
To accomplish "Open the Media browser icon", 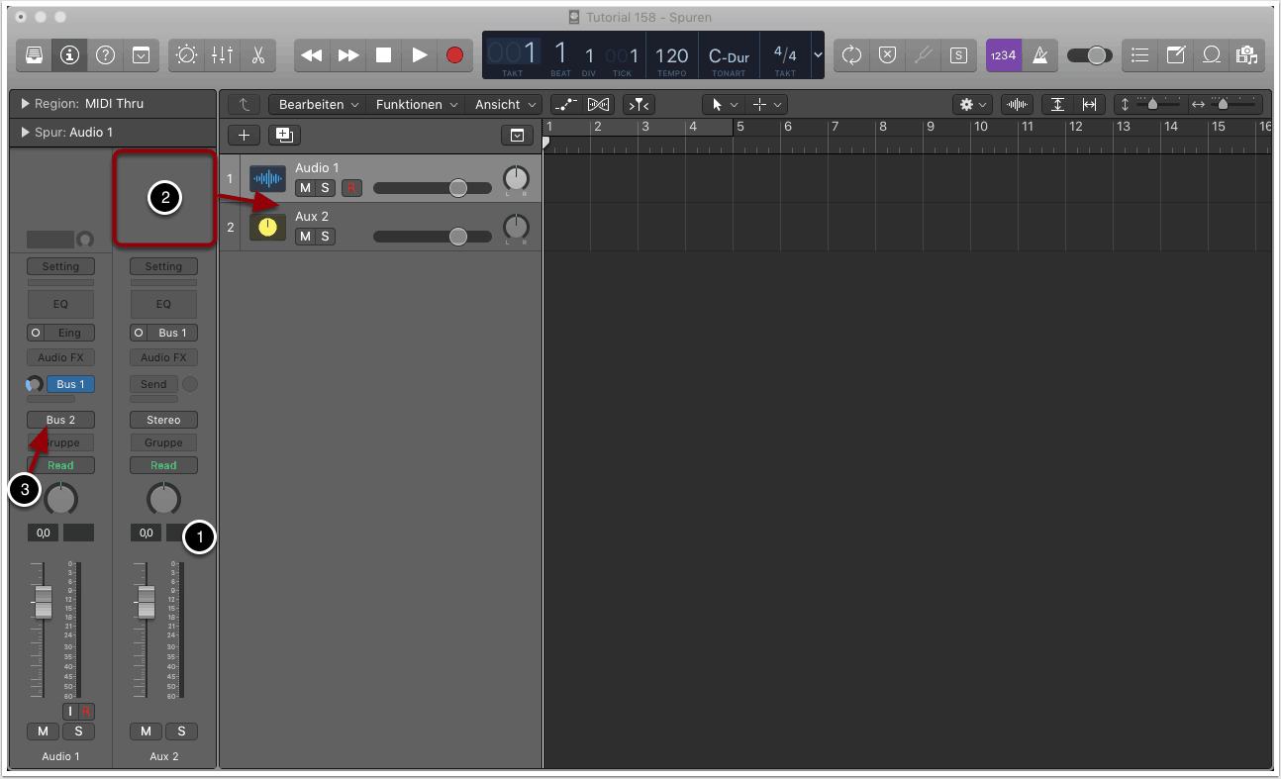I will pos(1246,55).
